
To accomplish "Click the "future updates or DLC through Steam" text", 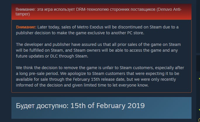I will click(52, 56).
